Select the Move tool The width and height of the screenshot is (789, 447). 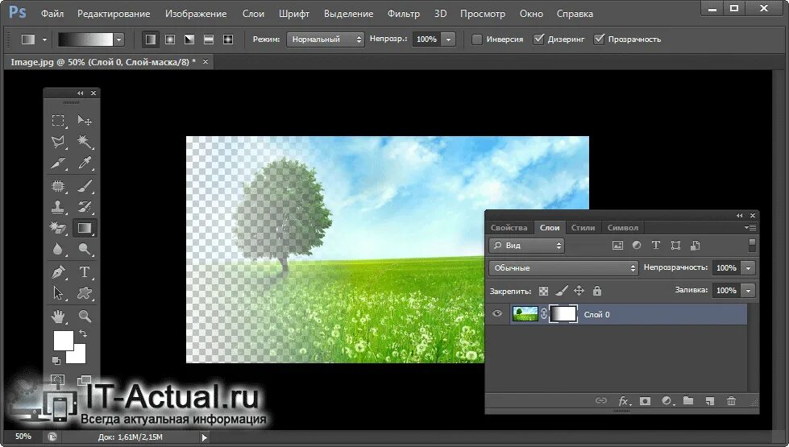pos(84,120)
